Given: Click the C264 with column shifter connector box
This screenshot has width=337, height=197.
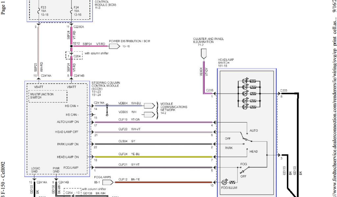Looking at the screenshot, I should (74, 56).
